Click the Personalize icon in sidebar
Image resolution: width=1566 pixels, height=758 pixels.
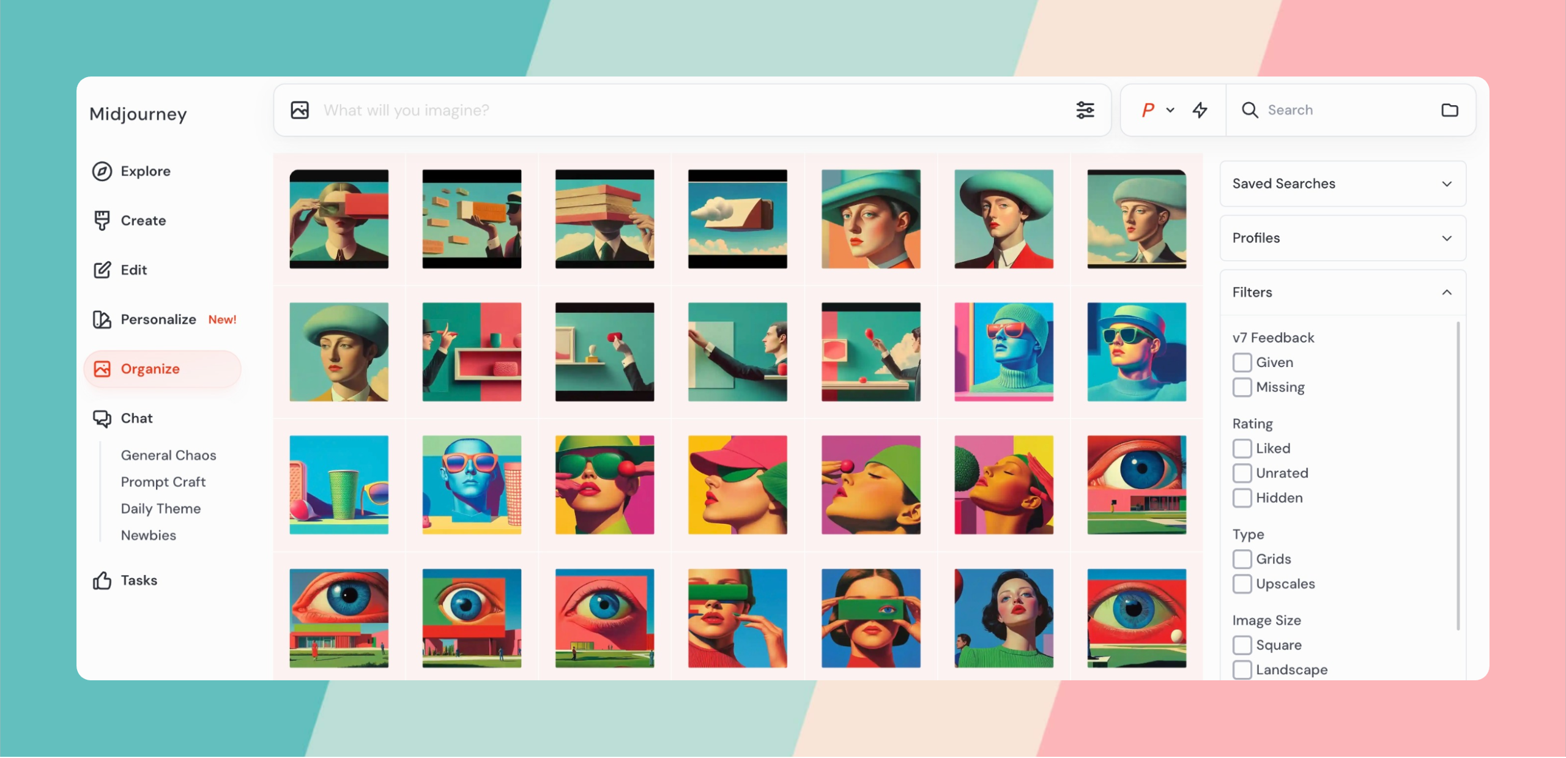(102, 319)
